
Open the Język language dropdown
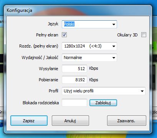tap(89, 24)
